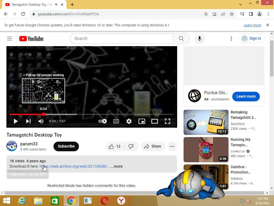274x206 pixels.
Task: Share this video
Action: tap(153, 146)
